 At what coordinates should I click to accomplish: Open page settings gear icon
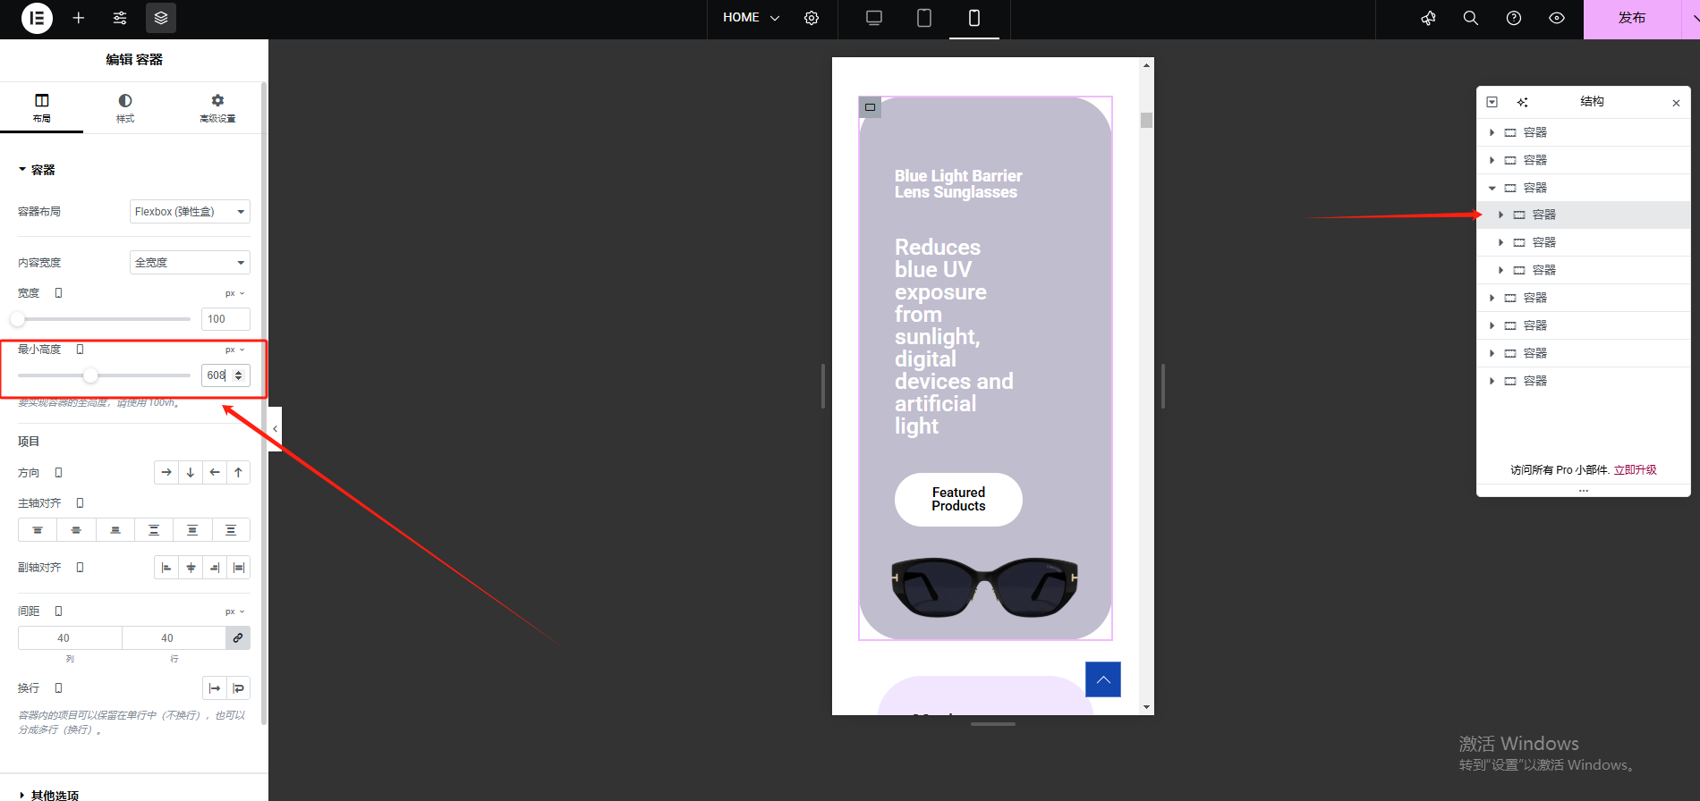(812, 18)
